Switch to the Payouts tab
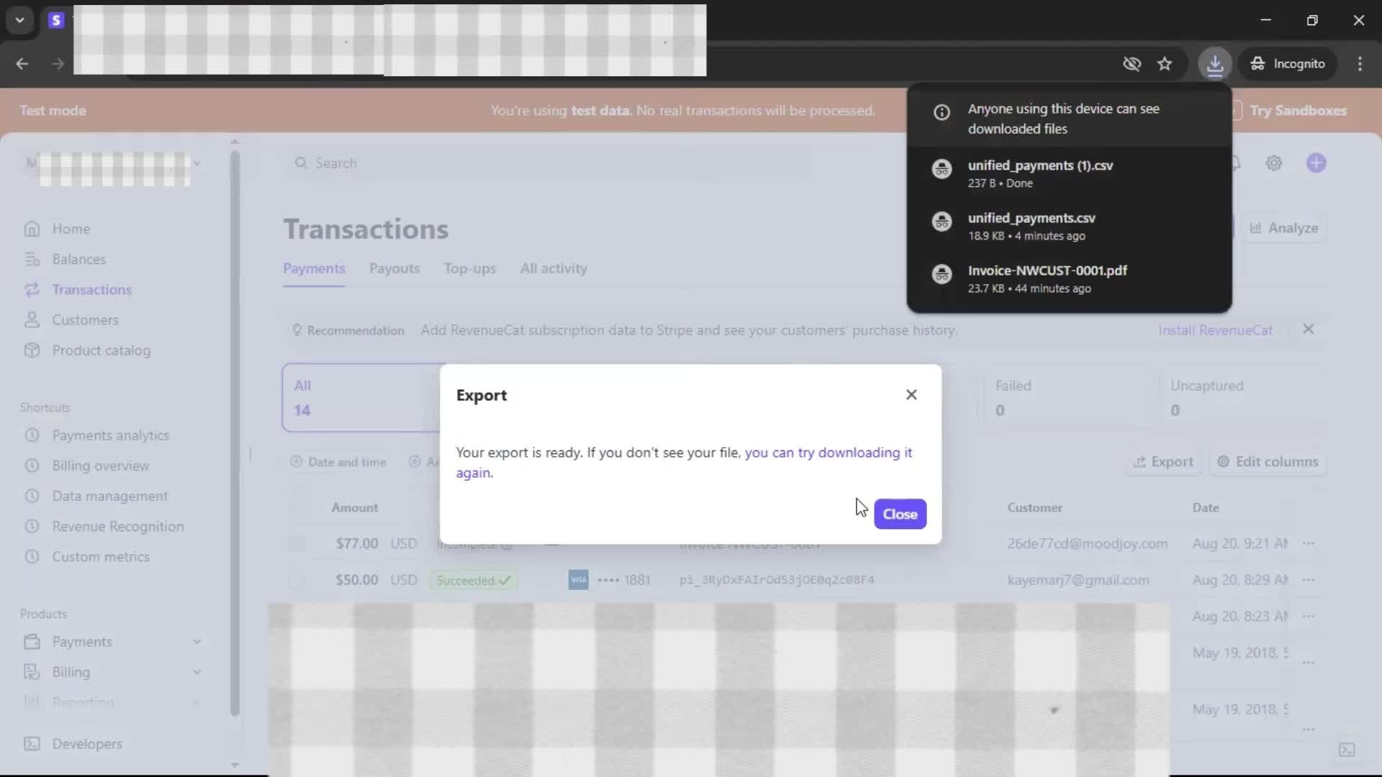Screen dimensions: 1382x777 [394, 268]
